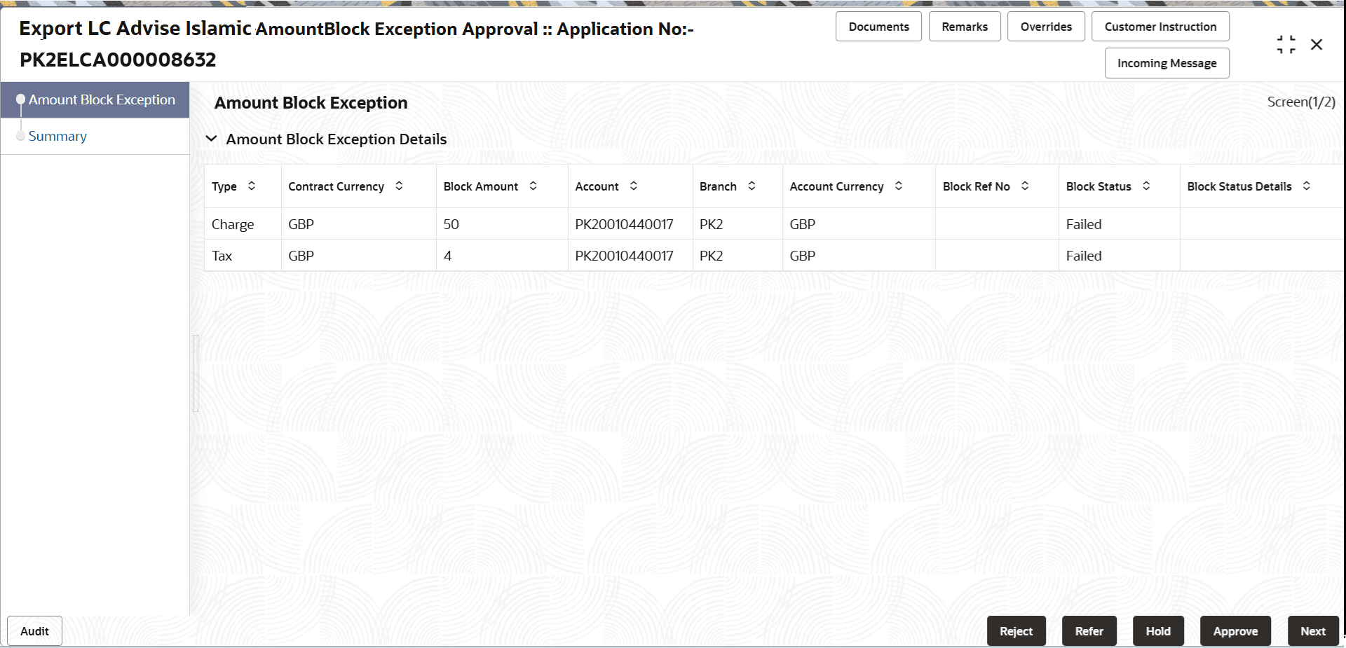Go to the Summary step

pos(57,136)
